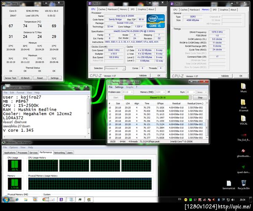Image resolution: width=253 pixels, height=211 pixels.
Task: Click the Real Temp title bar icon
Action: [x=3, y=3]
